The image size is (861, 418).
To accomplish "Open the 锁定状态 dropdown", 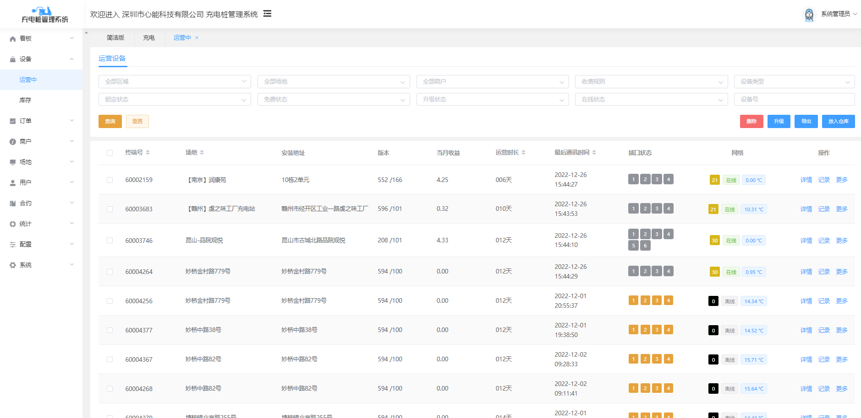I will point(175,99).
